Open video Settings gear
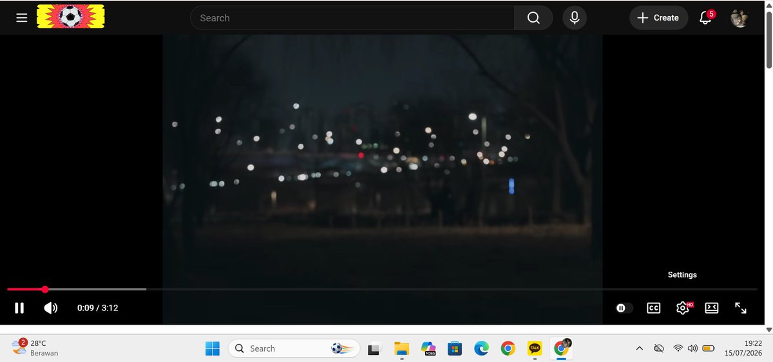Screen dimensions: 773x362 pyautogui.click(x=683, y=308)
